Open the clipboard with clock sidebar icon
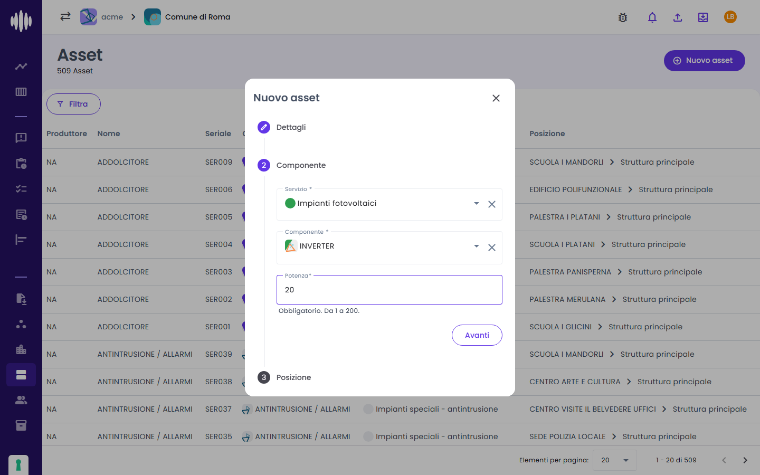 [21, 163]
